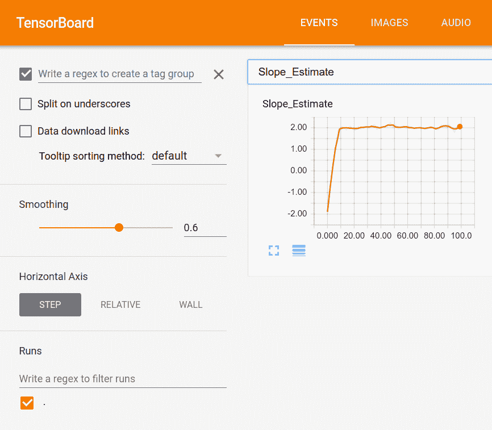Viewport: 492px width, 430px height.
Task: Click the orange endpoint dot on the chart
Action: [460, 127]
